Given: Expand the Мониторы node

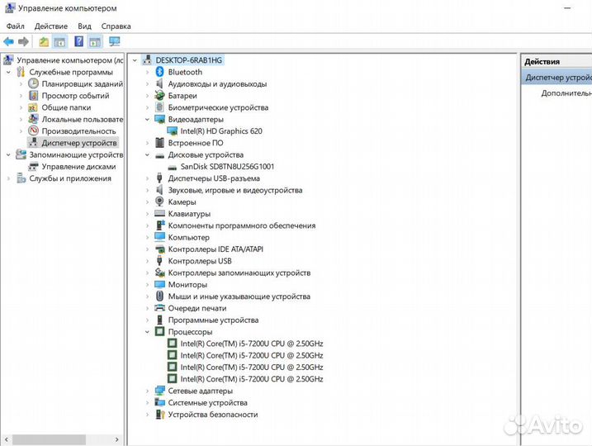Looking at the screenshot, I should pyautogui.click(x=147, y=285).
